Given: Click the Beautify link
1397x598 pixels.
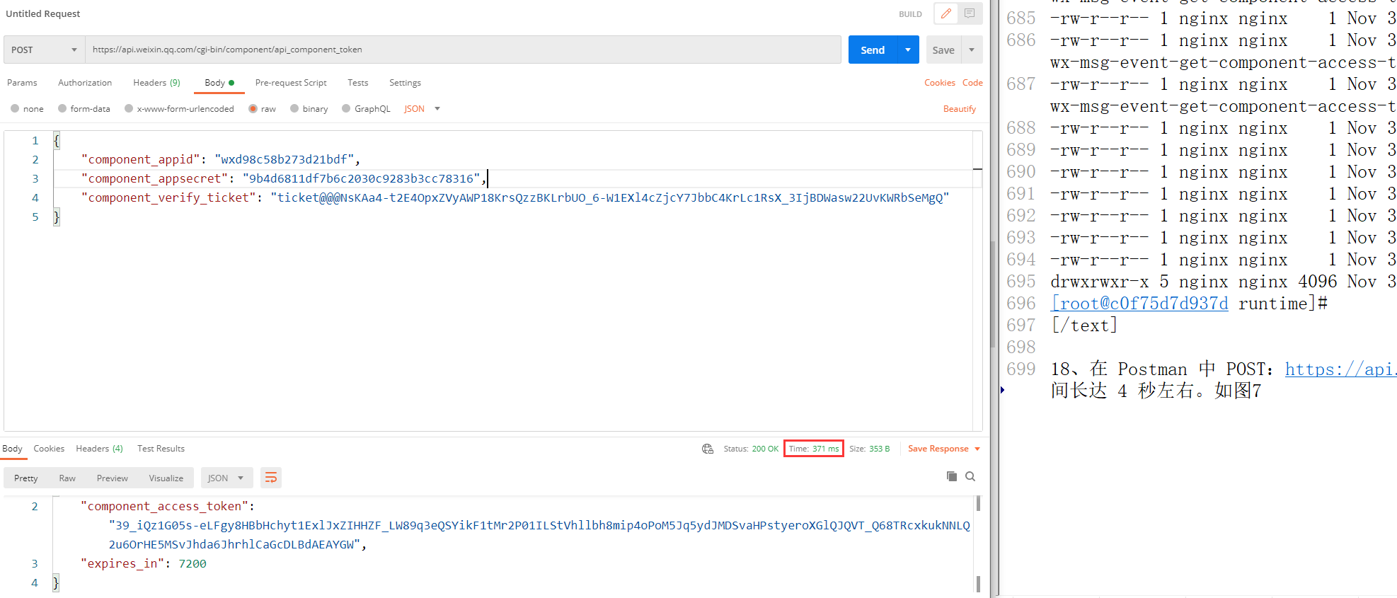Looking at the screenshot, I should (x=959, y=108).
